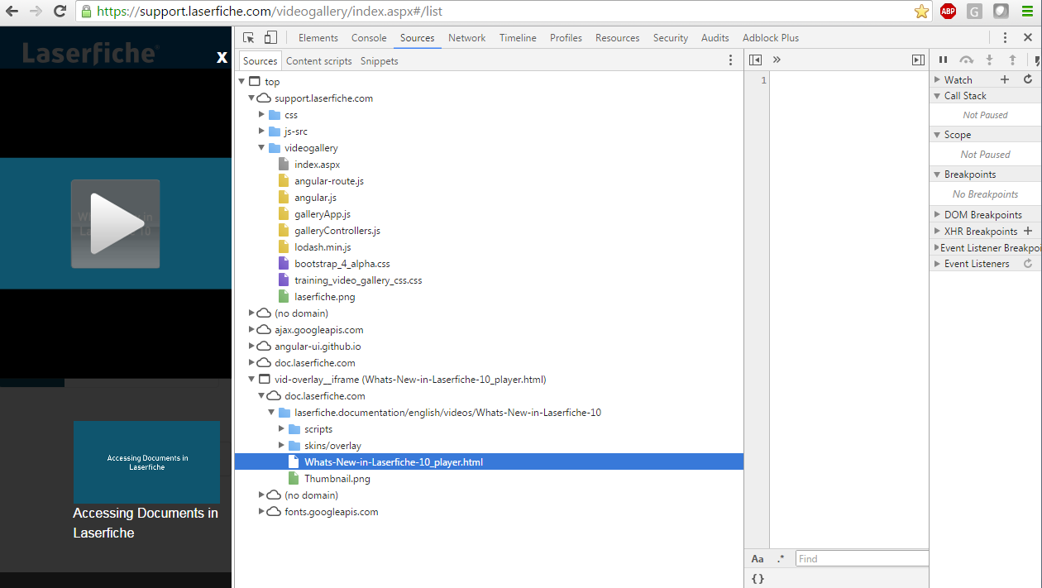Open Accessing Documents in Laserfiche thumbnail

(146, 462)
